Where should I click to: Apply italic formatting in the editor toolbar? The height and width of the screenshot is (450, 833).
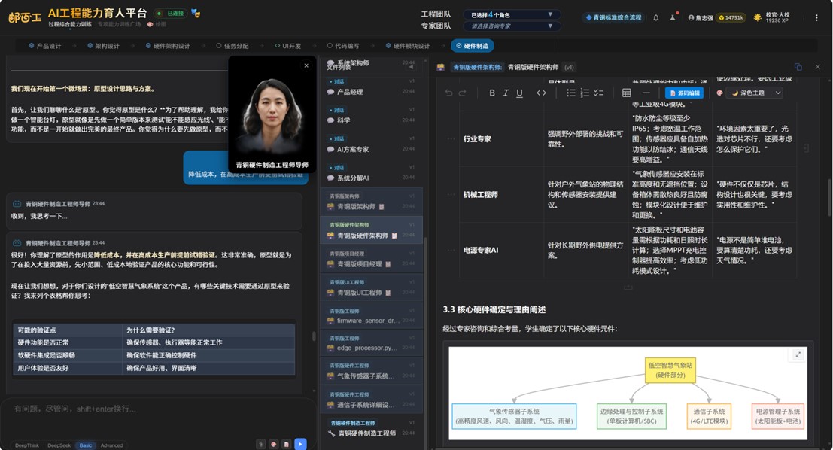506,93
